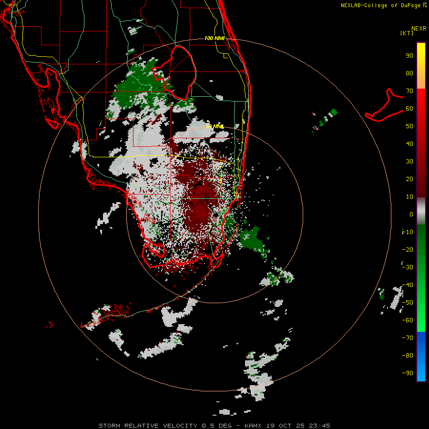Click the 50 NMI range ring label
This screenshot has width=429, height=429.
(x=214, y=126)
